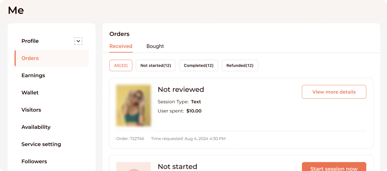Show only Completed(12) orders
The height and width of the screenshot is (171, 387).
pos(199,66)
